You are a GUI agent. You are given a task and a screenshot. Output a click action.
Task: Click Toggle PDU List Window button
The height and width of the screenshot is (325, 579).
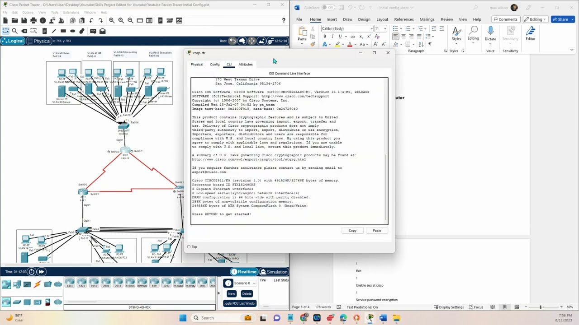coord(240,303)
